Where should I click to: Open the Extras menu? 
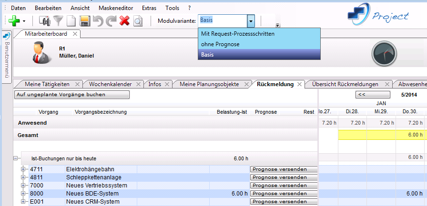pos(149,8)
